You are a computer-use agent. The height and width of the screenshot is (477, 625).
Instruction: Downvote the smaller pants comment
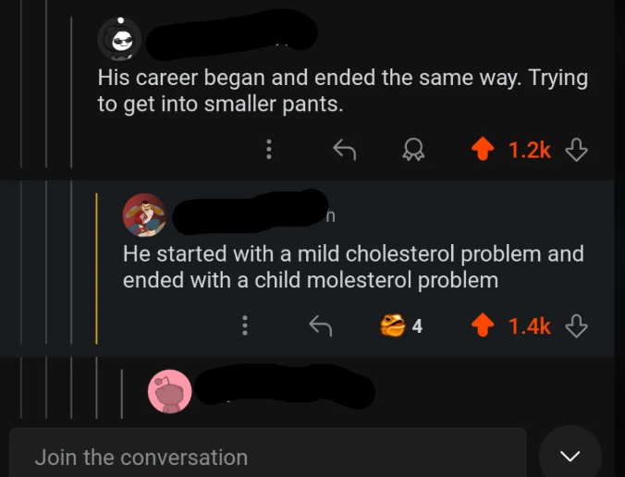tap(577, 149)
